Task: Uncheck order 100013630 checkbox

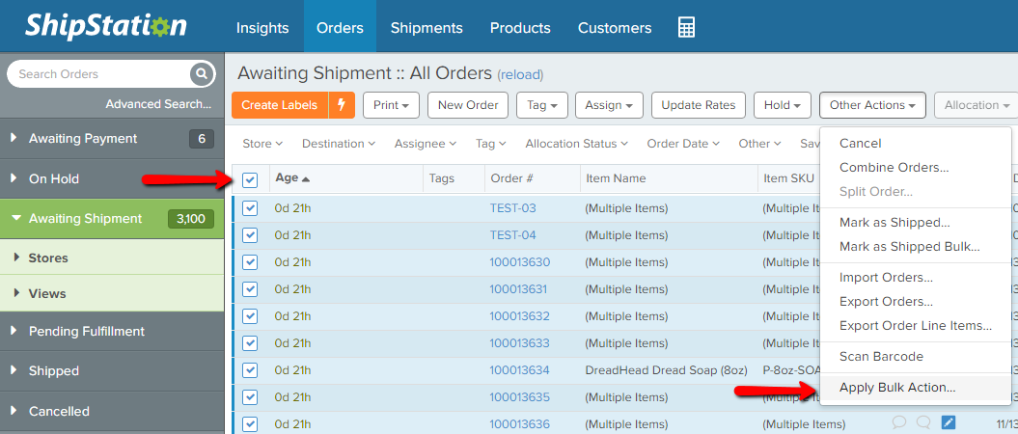Action: click(250, 262)
